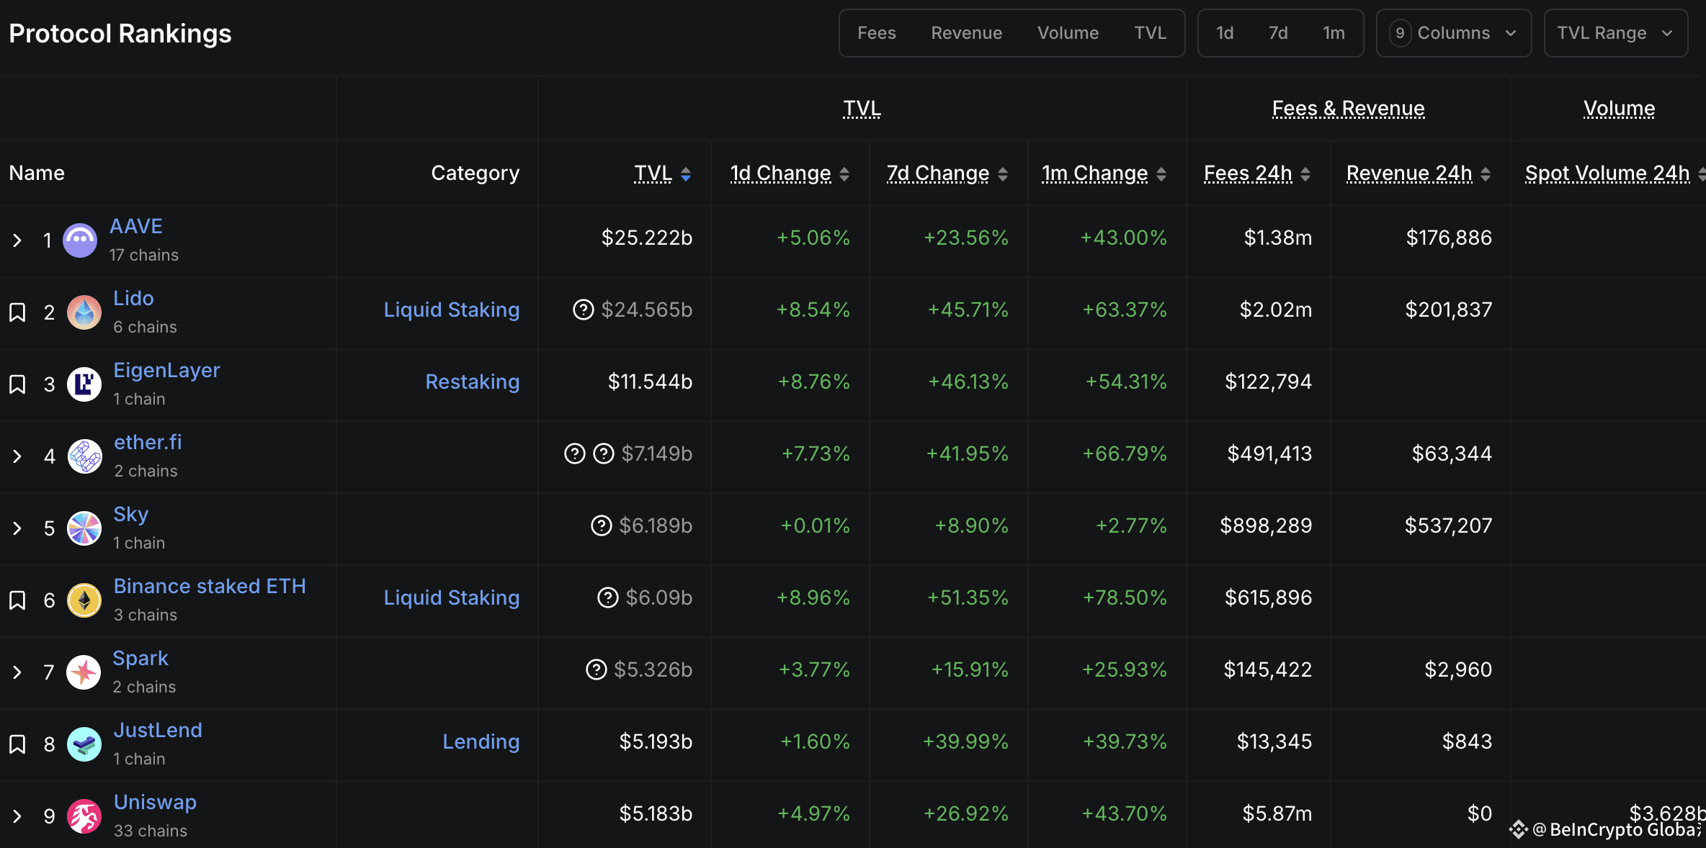The width and height of the screenshot is (1706, 848).
Task: Click the question mark icon beside $6.189b
Action: tap(601, 526)
